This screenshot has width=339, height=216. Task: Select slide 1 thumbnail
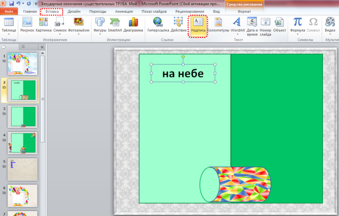point(22,64)
